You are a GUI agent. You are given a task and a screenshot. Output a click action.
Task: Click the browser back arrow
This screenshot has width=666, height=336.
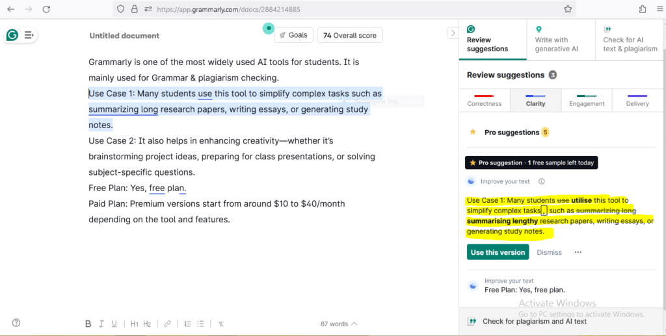click(x=10, y=9)
